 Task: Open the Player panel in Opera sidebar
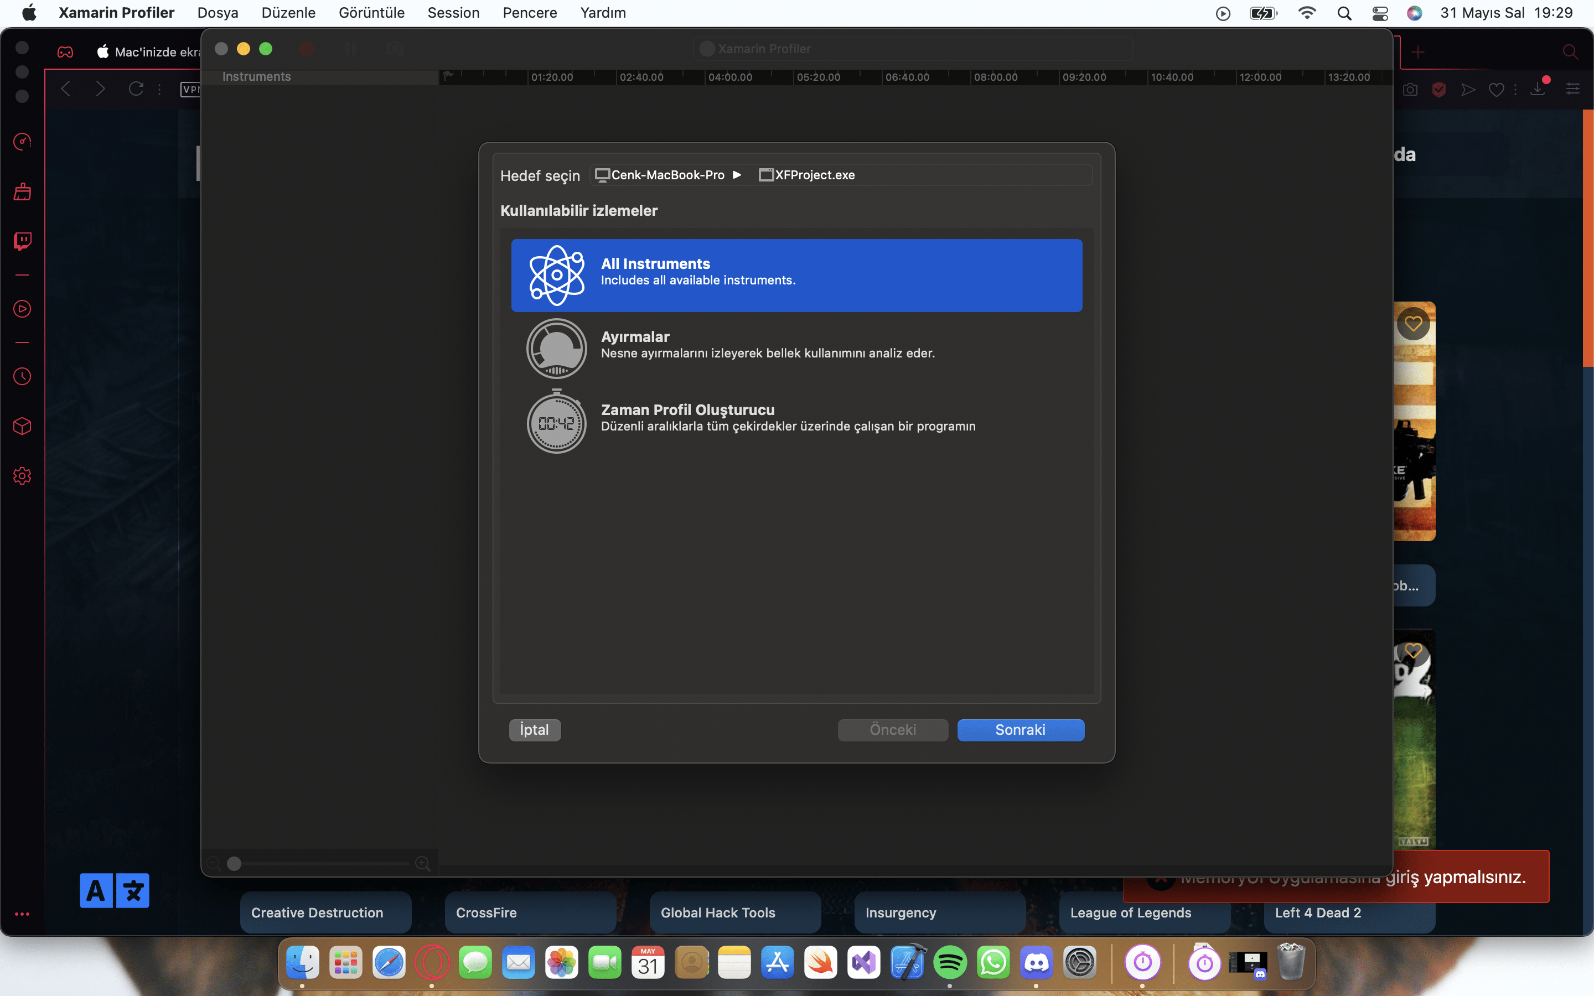click(x=22, y=308)
